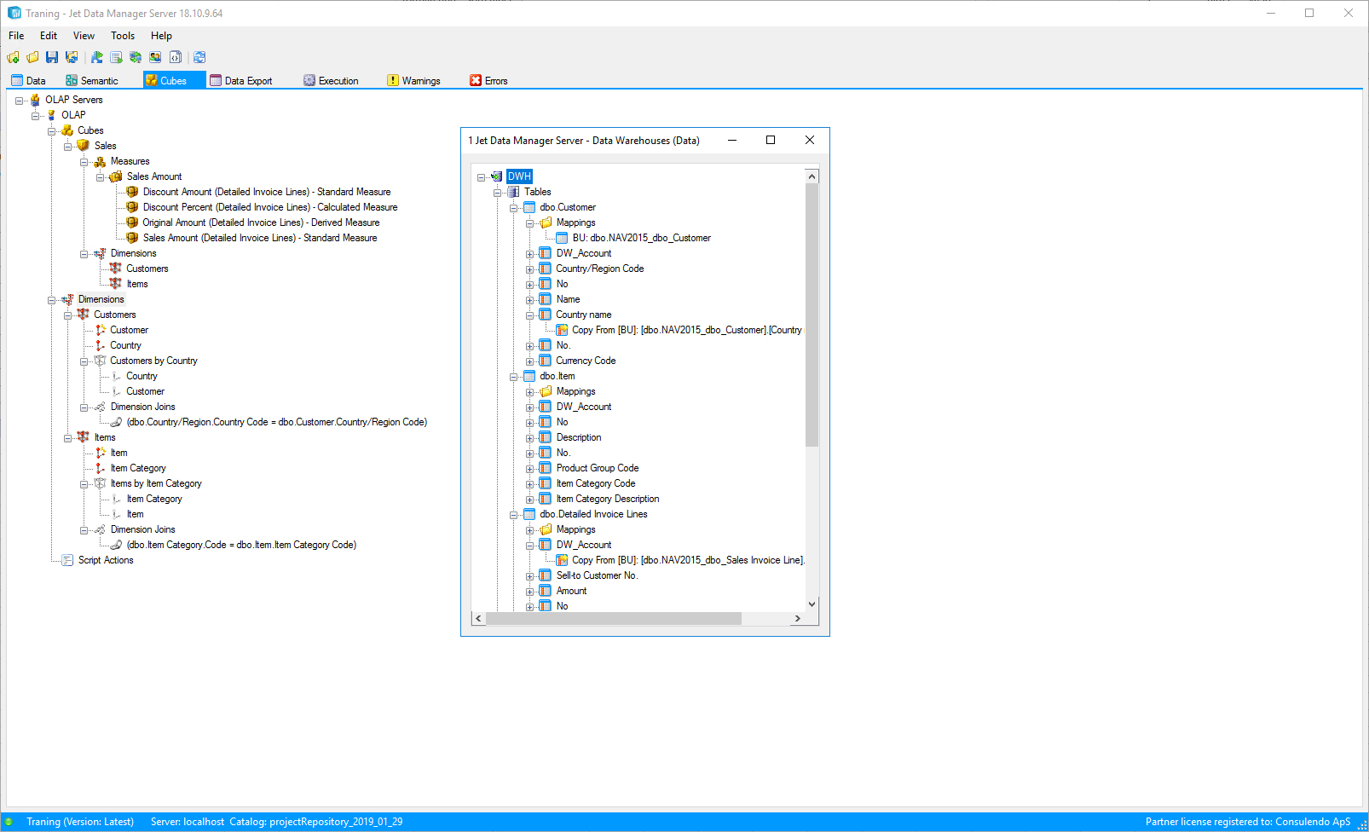Switch to the Data tab
This screenshot has width=1369, height=832.
[x=28, y=80]
